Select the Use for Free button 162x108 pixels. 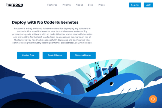[x=28, y=55]
